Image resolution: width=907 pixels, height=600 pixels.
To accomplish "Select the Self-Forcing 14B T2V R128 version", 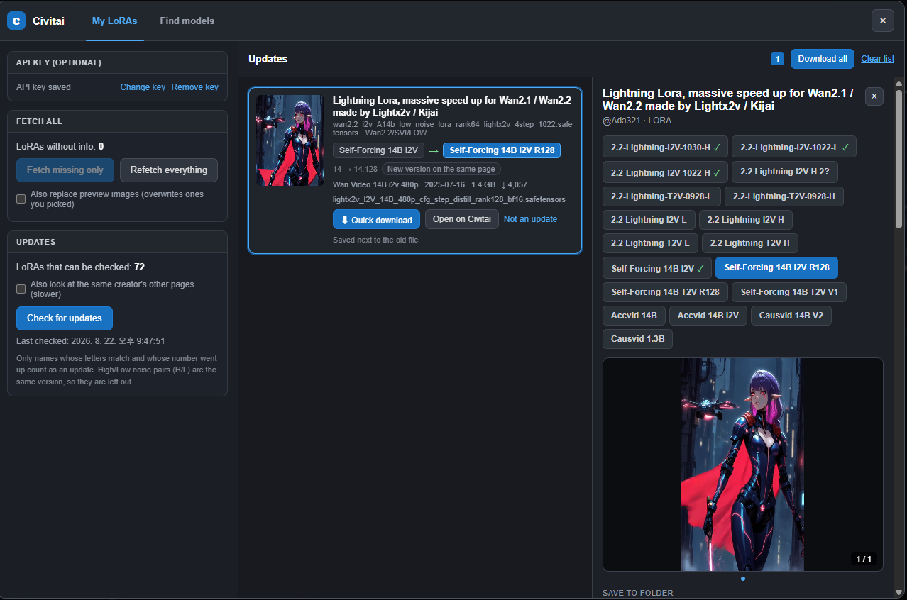I will pos(665,291).
